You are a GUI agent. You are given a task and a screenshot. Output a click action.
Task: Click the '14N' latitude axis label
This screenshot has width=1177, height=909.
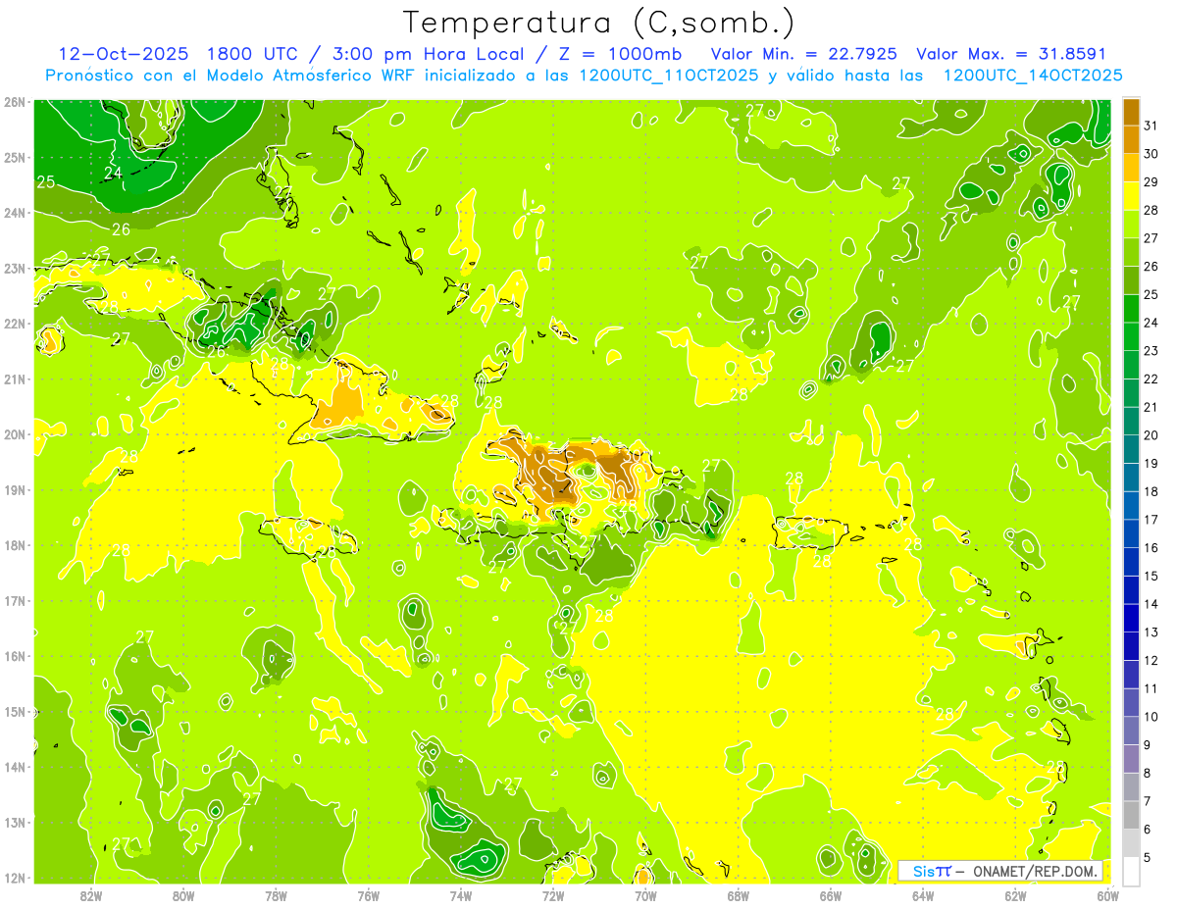pyautogui.click(x=15, y=767)
